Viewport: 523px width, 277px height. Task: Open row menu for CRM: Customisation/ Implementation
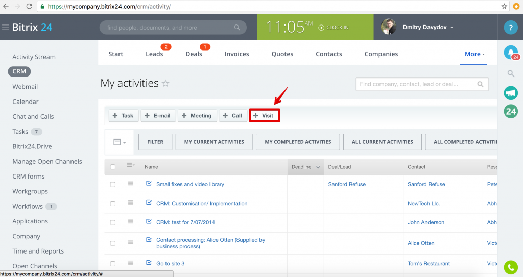click(131, 203)
